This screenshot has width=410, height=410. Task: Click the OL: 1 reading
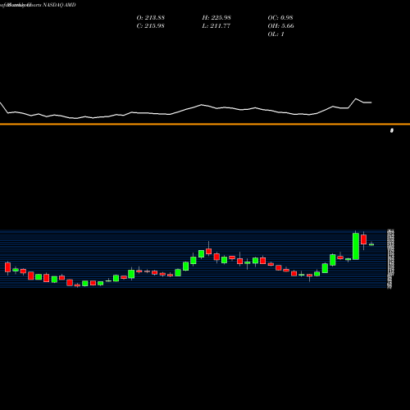tap(276, 34)
